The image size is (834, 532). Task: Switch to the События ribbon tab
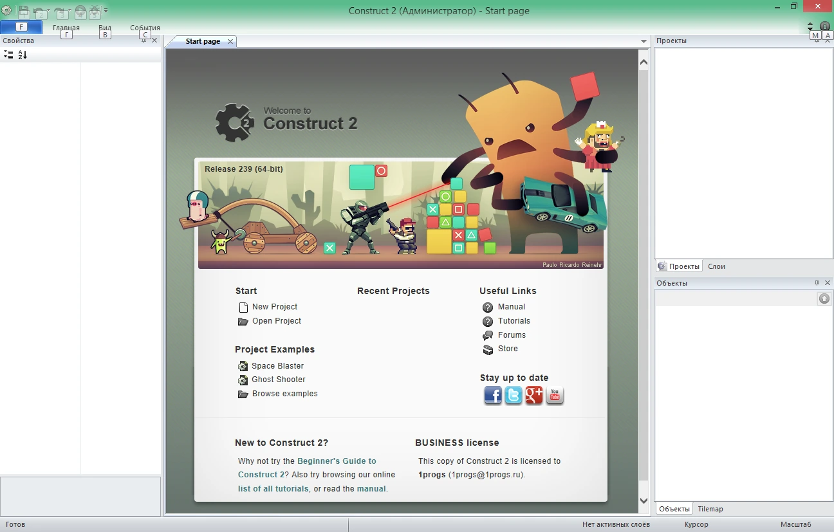click(145, 28)
